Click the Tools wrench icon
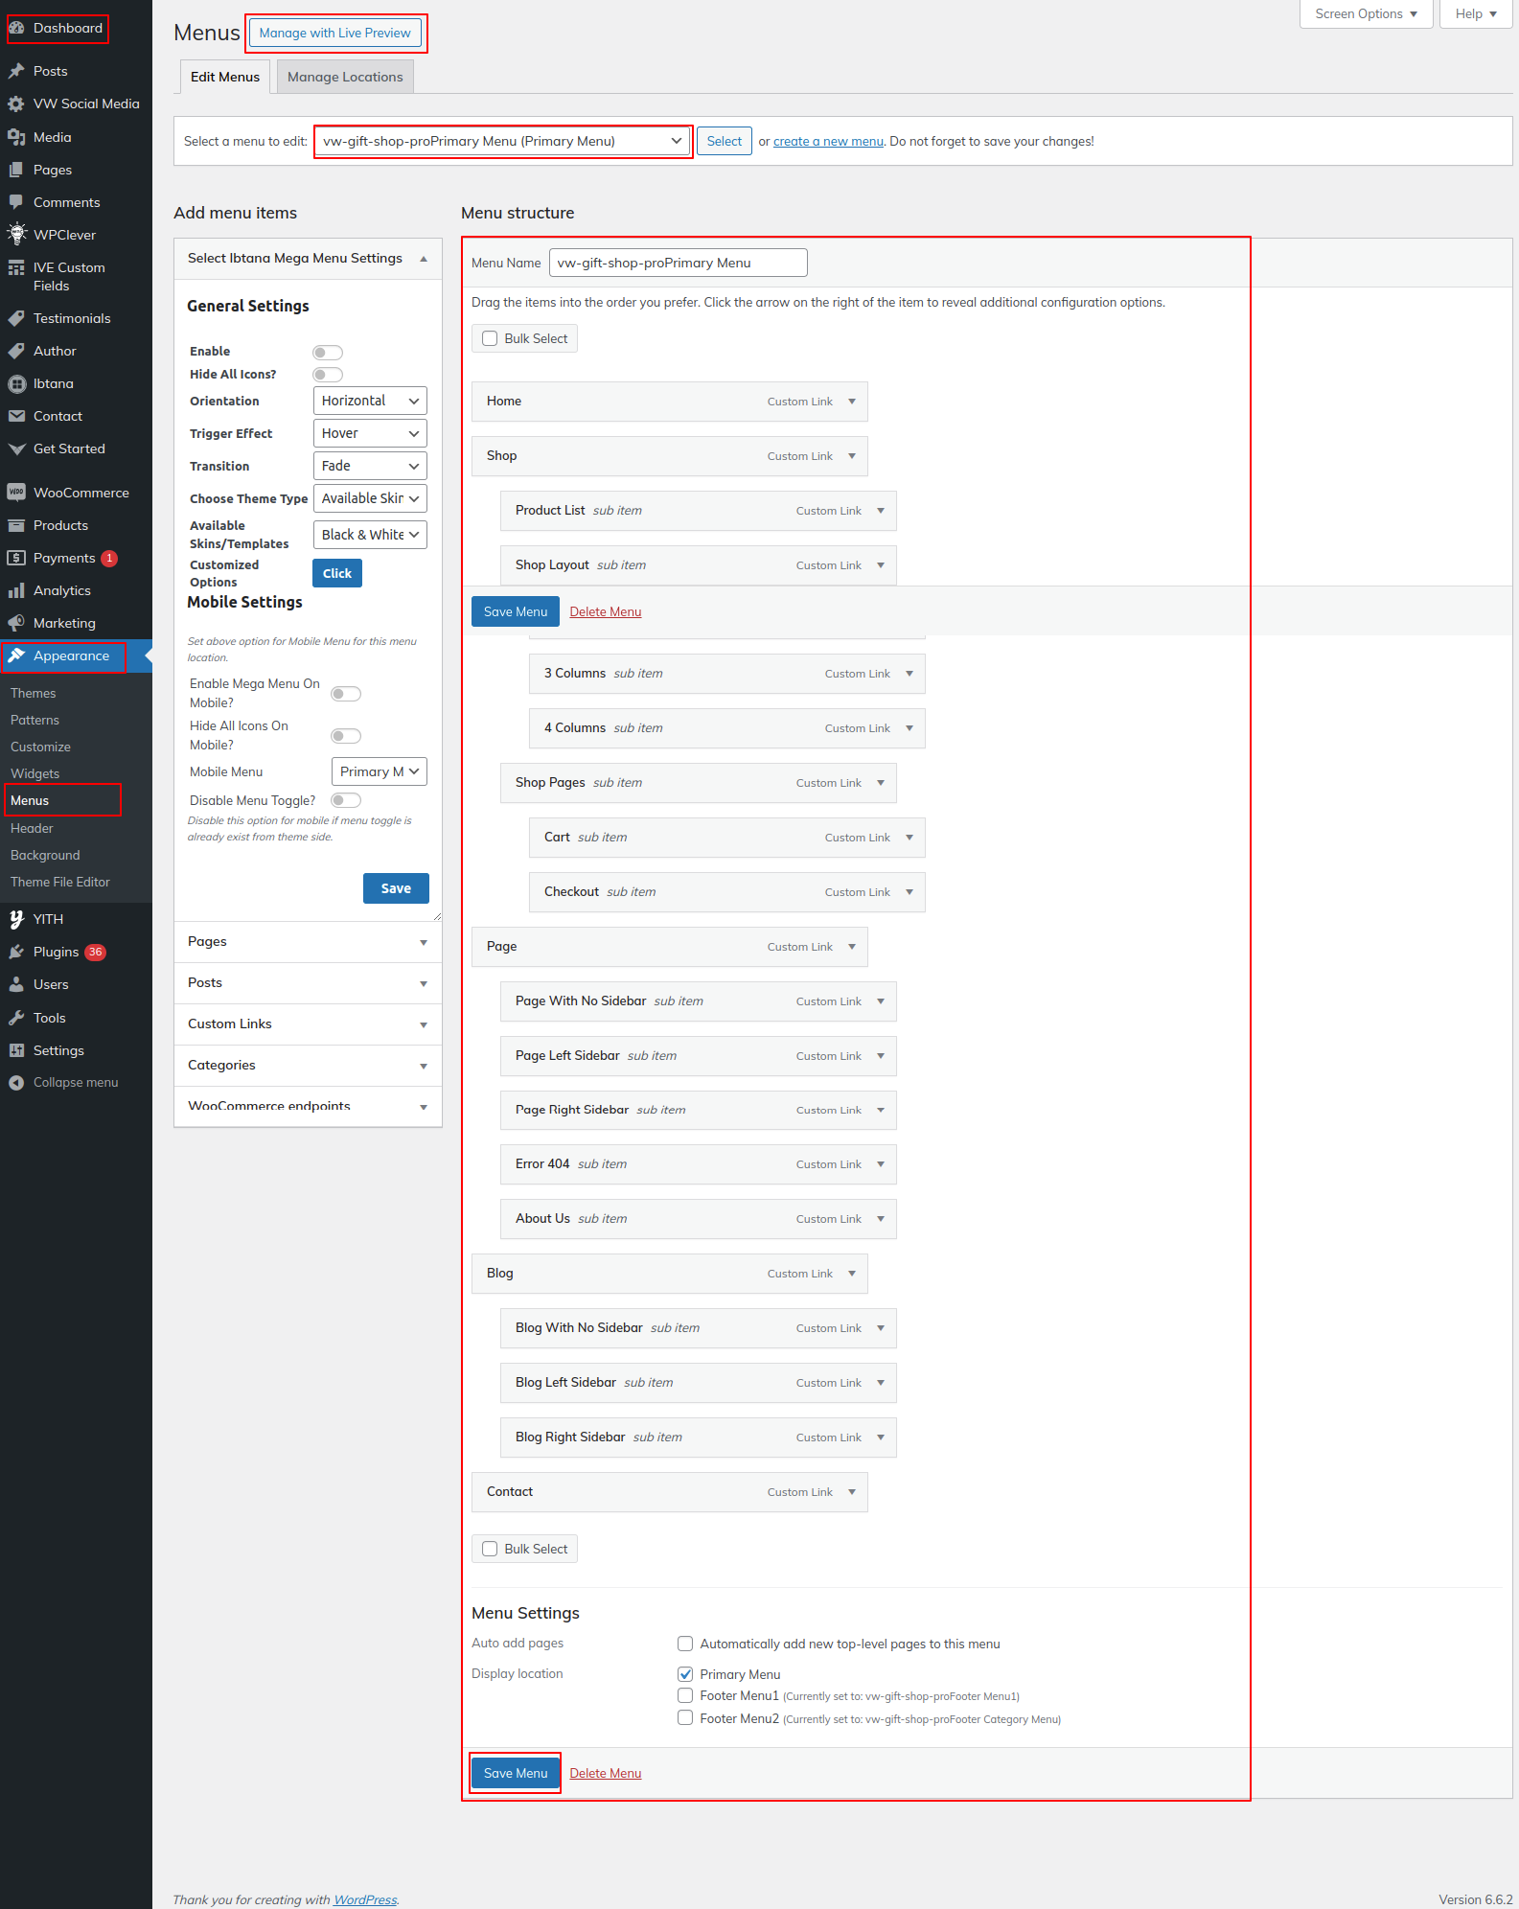 tap(16, 1018)
